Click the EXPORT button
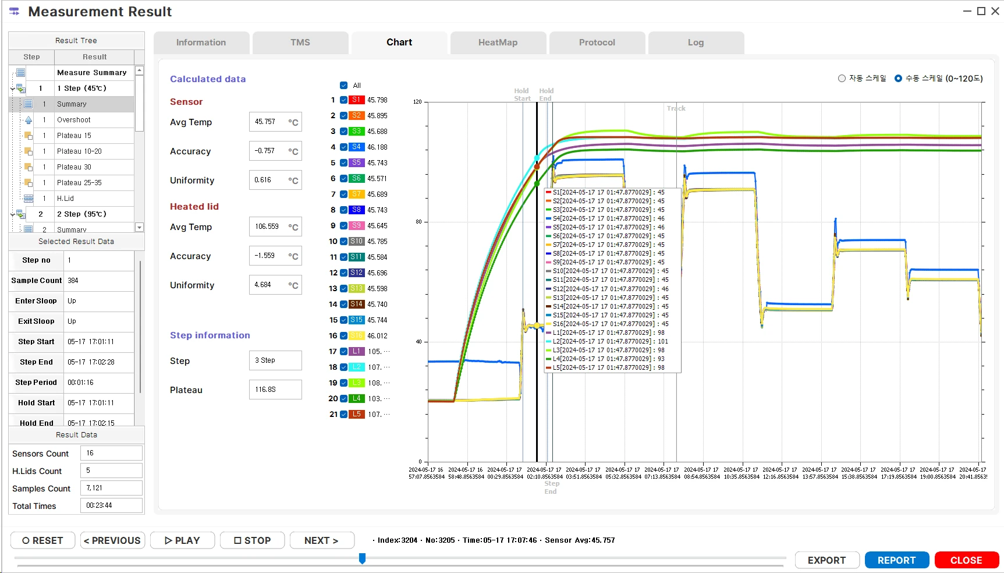Screen dimensions: 1004x573 (827, 560)
